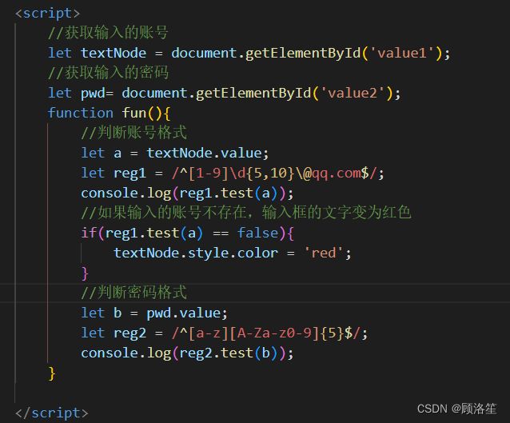The height and width of the screenshot is (423, 510).
Task: Click the string 'value1'
Action: (x=402, y=53)
